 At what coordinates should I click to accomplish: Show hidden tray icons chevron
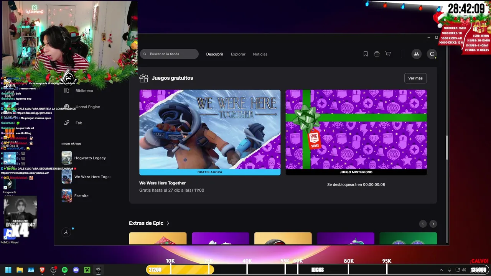point(441,270)
